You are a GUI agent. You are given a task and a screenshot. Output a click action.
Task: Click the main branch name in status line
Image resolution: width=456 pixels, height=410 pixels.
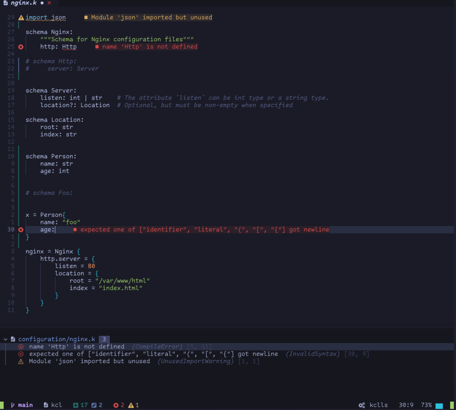tap(25, 405)
